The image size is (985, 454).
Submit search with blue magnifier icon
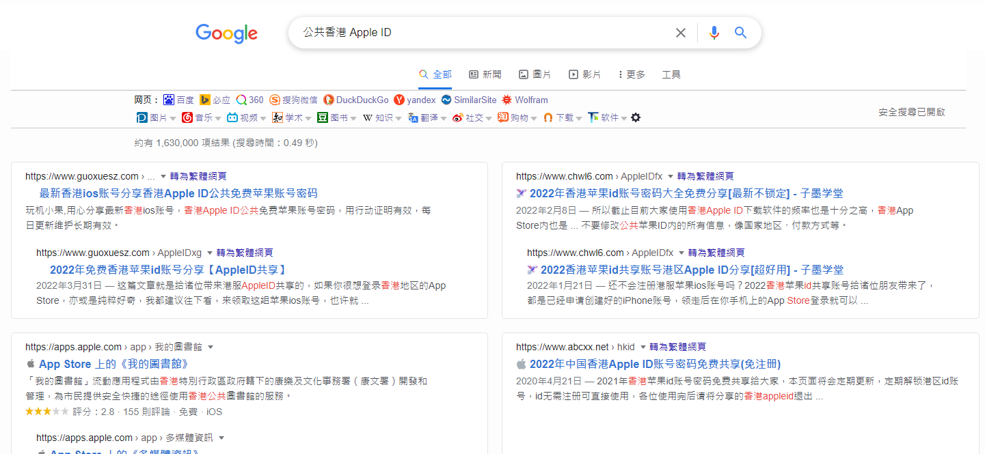740,33
